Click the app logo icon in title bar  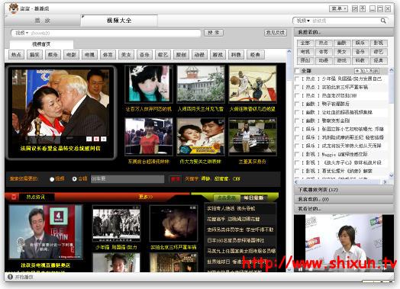pos(14,8)
